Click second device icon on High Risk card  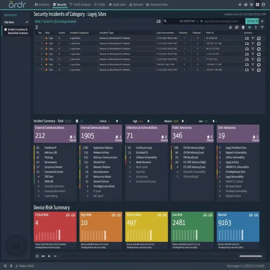click(x=119, y=215)
